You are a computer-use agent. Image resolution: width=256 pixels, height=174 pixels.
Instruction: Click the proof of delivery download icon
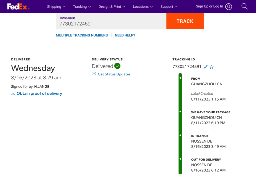click(13, 93)
